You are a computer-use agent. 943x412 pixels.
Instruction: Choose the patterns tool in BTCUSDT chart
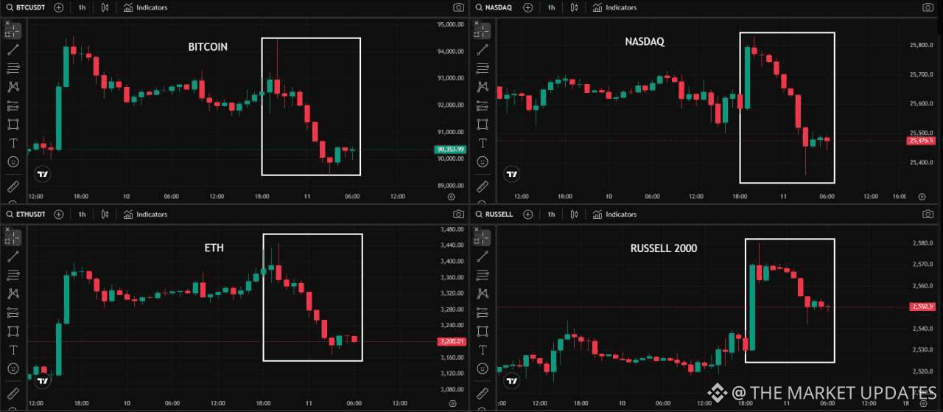pyautogui.click(x=13, y=87)
